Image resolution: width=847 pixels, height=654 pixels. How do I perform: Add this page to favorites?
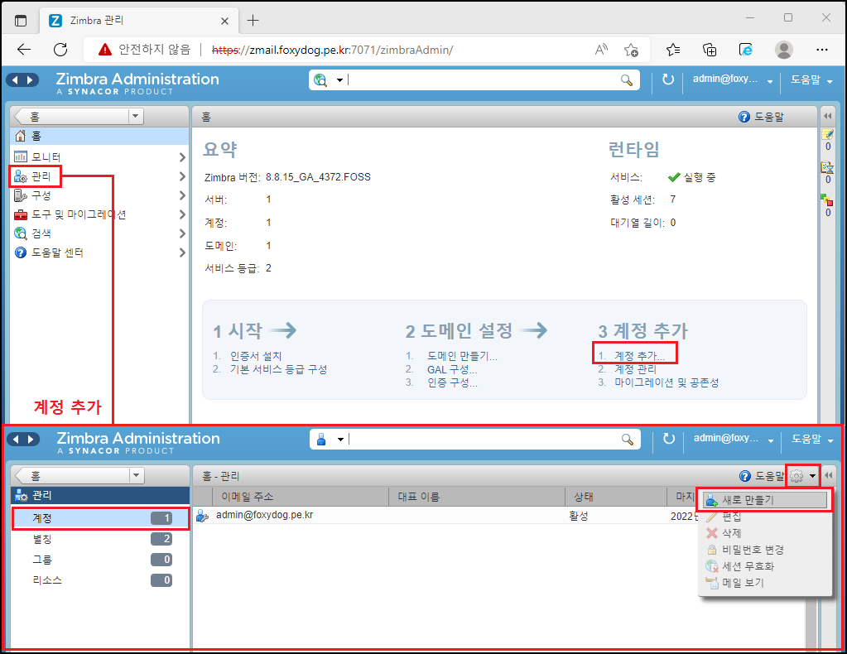[x=631, y=50]
